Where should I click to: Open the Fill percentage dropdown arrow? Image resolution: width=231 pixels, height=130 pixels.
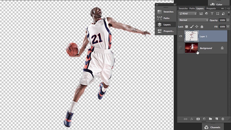pos(228,27)
